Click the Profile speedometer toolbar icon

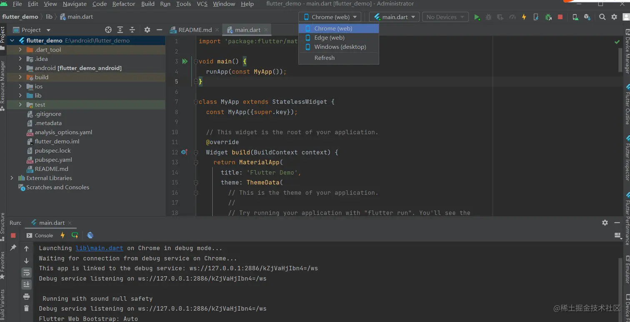[512, 17]
